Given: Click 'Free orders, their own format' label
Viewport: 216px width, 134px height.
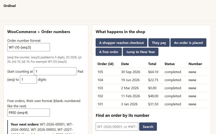Looking at the screenshot, I should click(44, 104).
